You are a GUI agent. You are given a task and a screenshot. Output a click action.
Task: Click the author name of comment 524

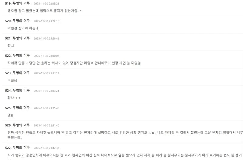click(21, 90)
